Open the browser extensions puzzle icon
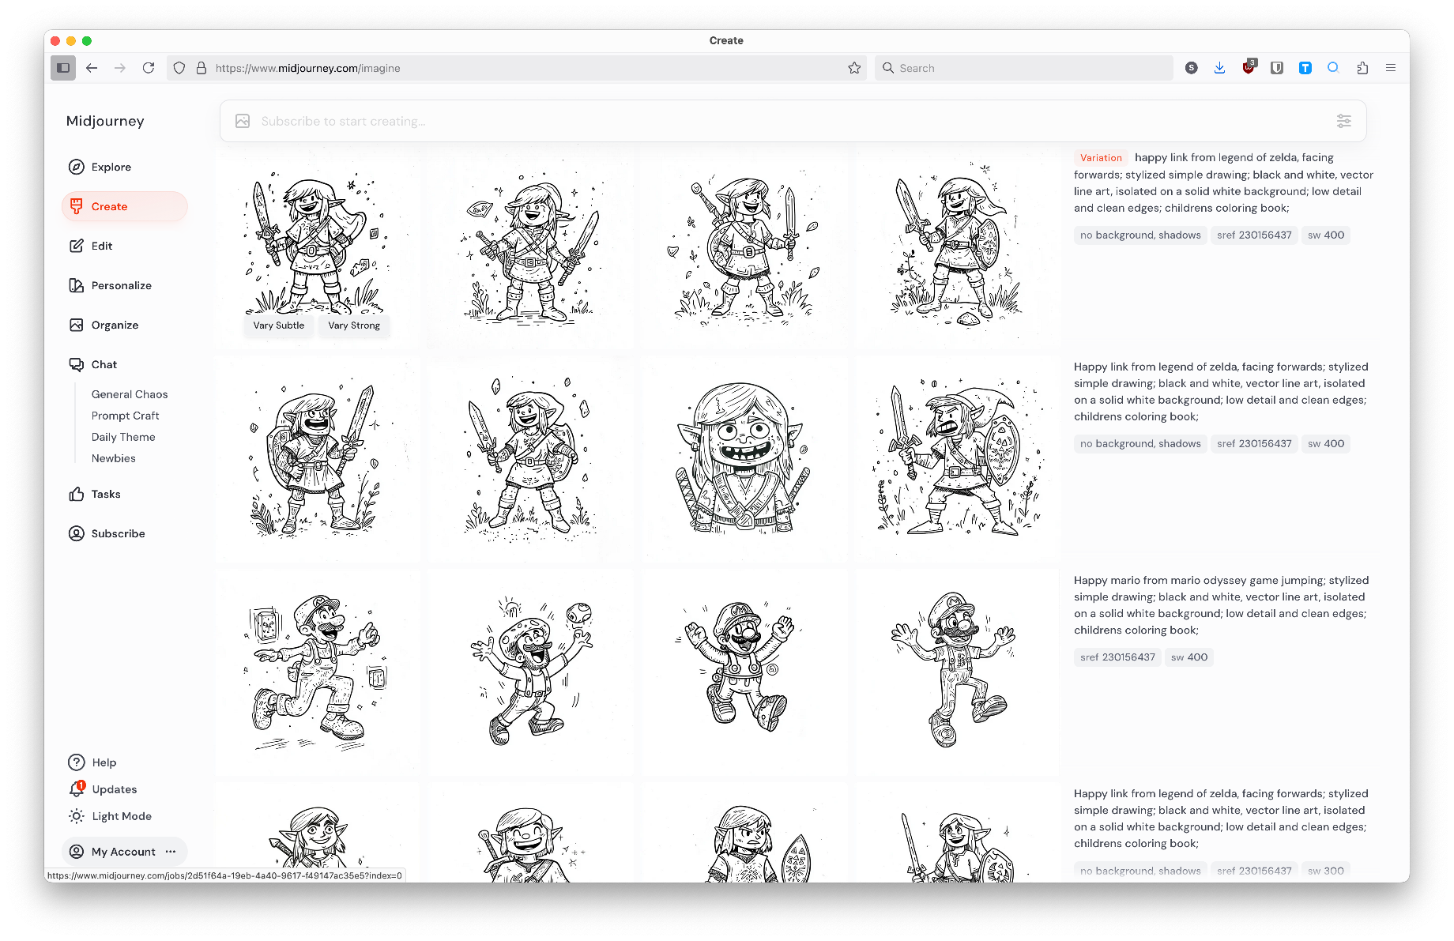Viewport: 1454px width, 941px height. coord(1362,68)
